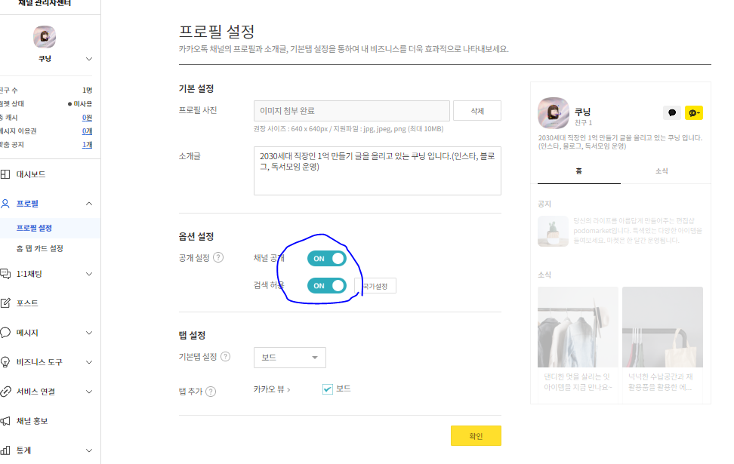Viewport: 734px width, 464px height.
Task: Expand the channel switcher chevron beside 쿠닝
Action: 89,59
